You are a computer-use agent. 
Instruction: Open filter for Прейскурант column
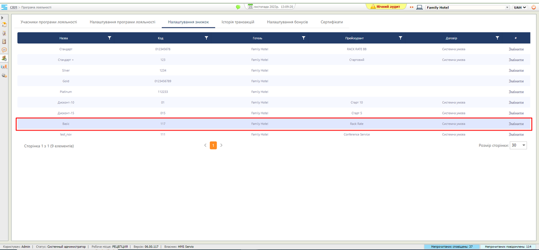(400, 38)
